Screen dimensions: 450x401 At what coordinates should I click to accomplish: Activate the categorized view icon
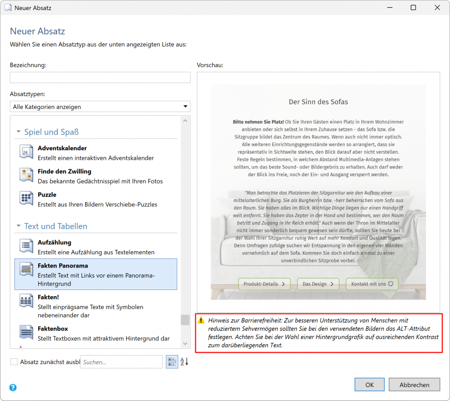[x=171, y=362]
